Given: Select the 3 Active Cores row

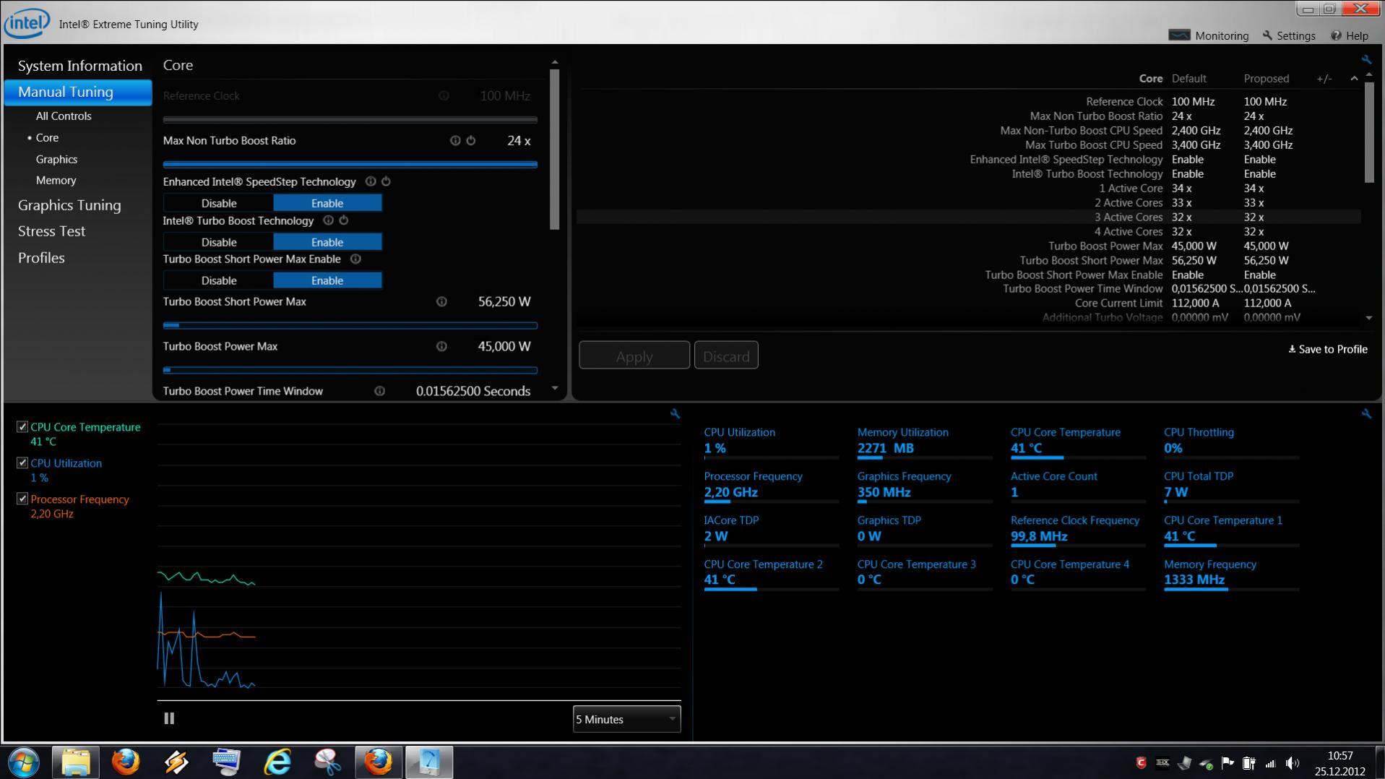Looking at the screenshot, I should (968, 217).
